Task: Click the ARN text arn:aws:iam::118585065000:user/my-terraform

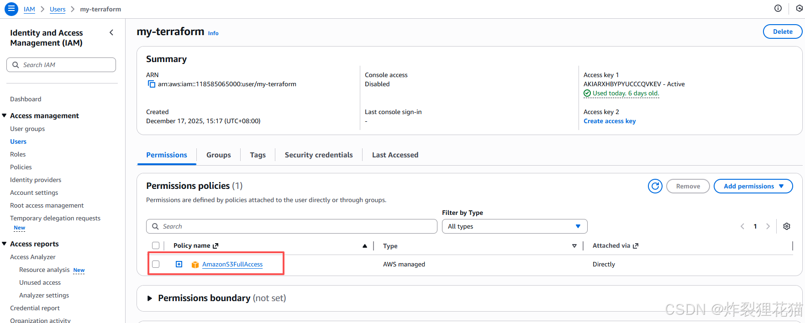Action: pos(227,84)
